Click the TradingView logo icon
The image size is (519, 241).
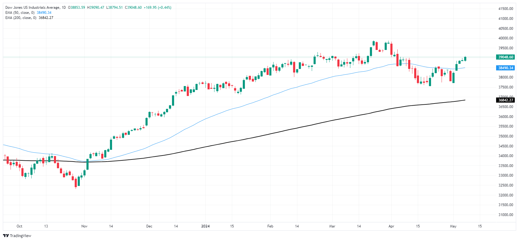click(x=6, y=236)
